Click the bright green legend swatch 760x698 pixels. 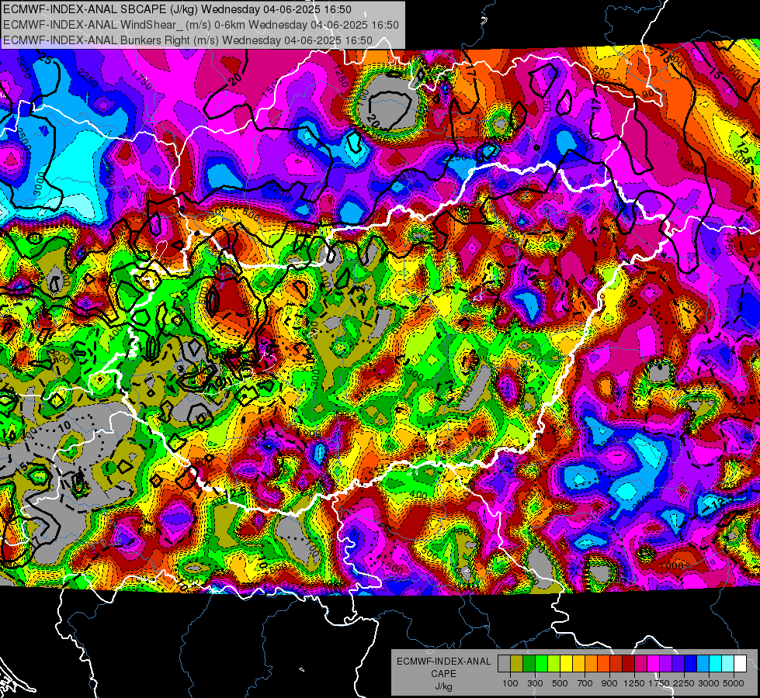click(x=541, y=664)
